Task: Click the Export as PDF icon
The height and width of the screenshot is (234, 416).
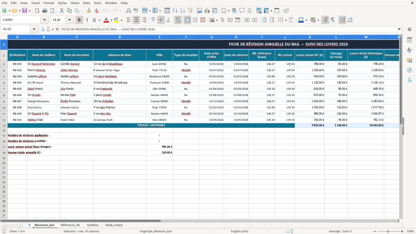Action: click(x=37, y=11)
